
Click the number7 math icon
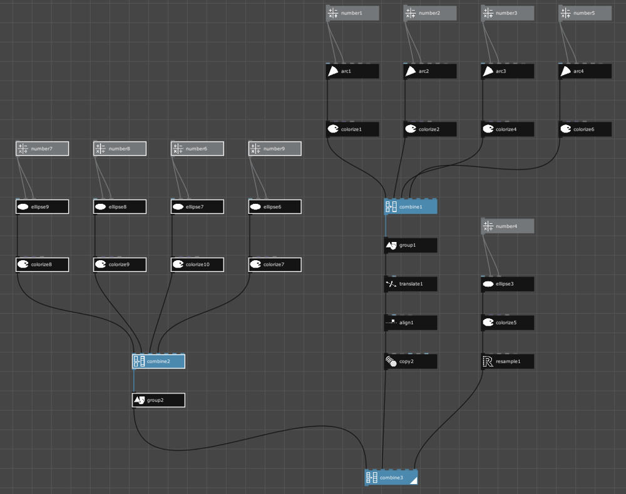point(23,149)
